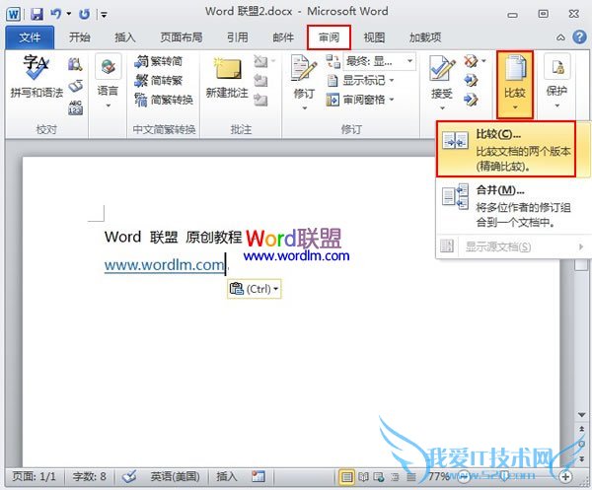Open the 最终: 显... display for review dropdown

coord(380,61)
